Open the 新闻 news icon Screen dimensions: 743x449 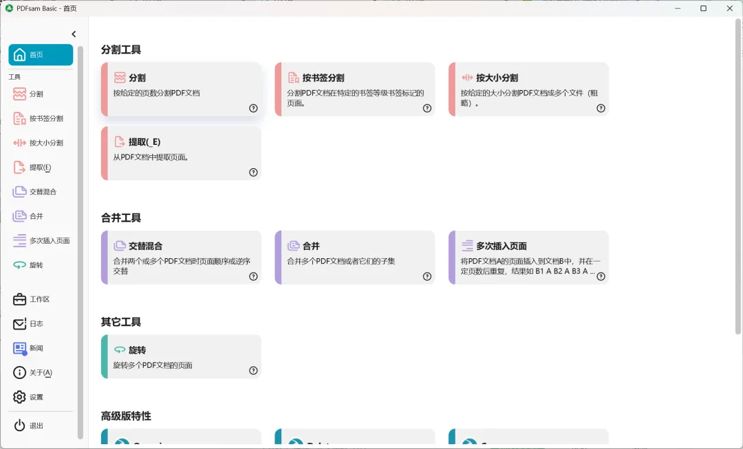point(19,348)
